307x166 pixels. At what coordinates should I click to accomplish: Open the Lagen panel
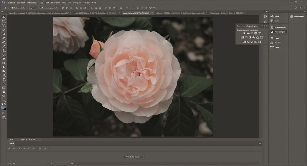coord(277,38)
